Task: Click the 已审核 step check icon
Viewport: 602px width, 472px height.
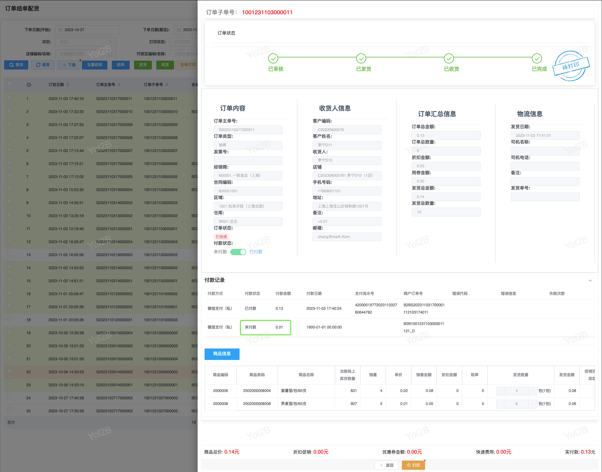Action: [273, 58]
